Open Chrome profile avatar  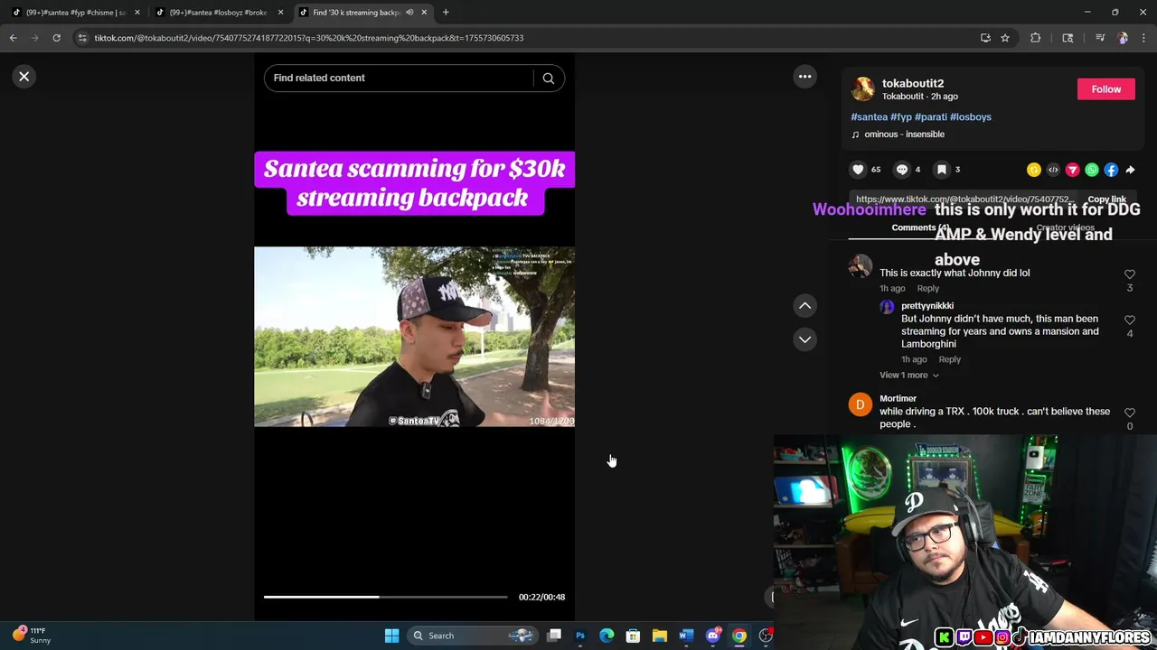tap(1123, 38)
